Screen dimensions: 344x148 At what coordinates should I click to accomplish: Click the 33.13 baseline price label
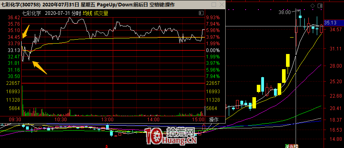(14, 50)
